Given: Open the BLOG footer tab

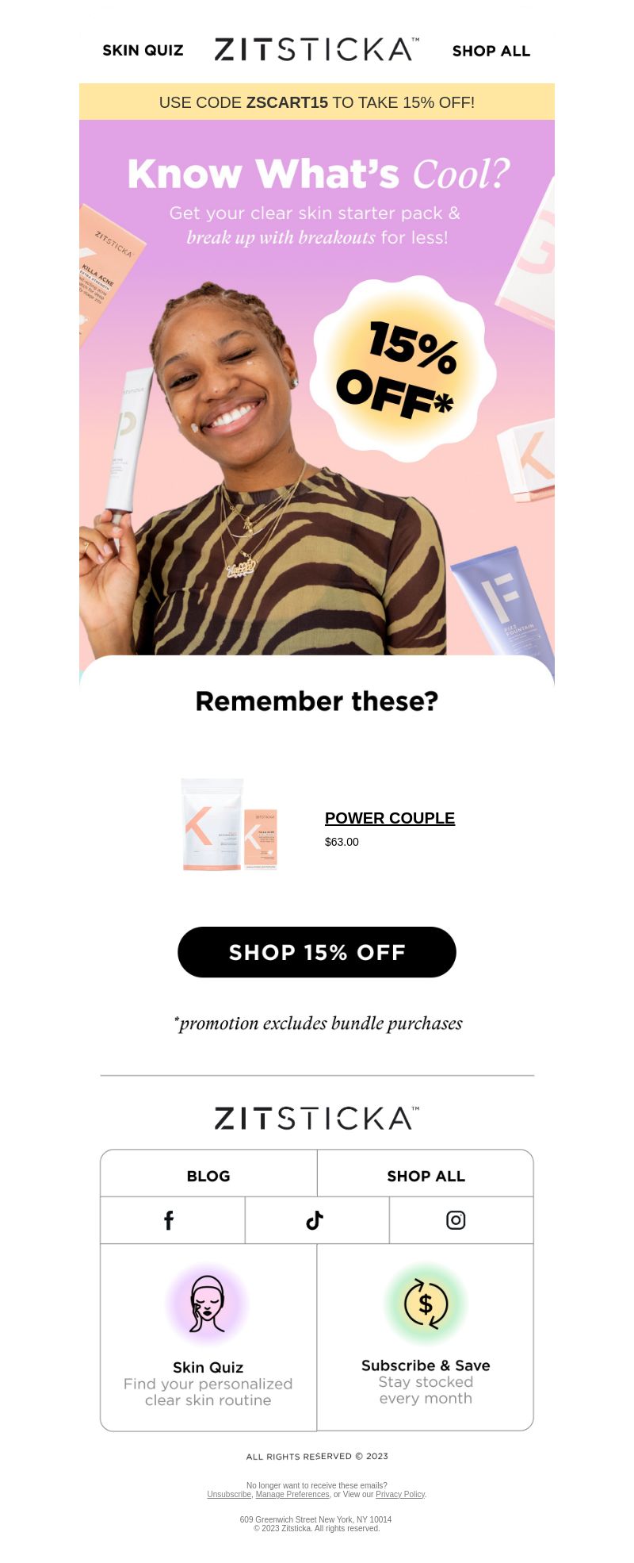Looking at the screenshot, I should tap(208, 1176).
